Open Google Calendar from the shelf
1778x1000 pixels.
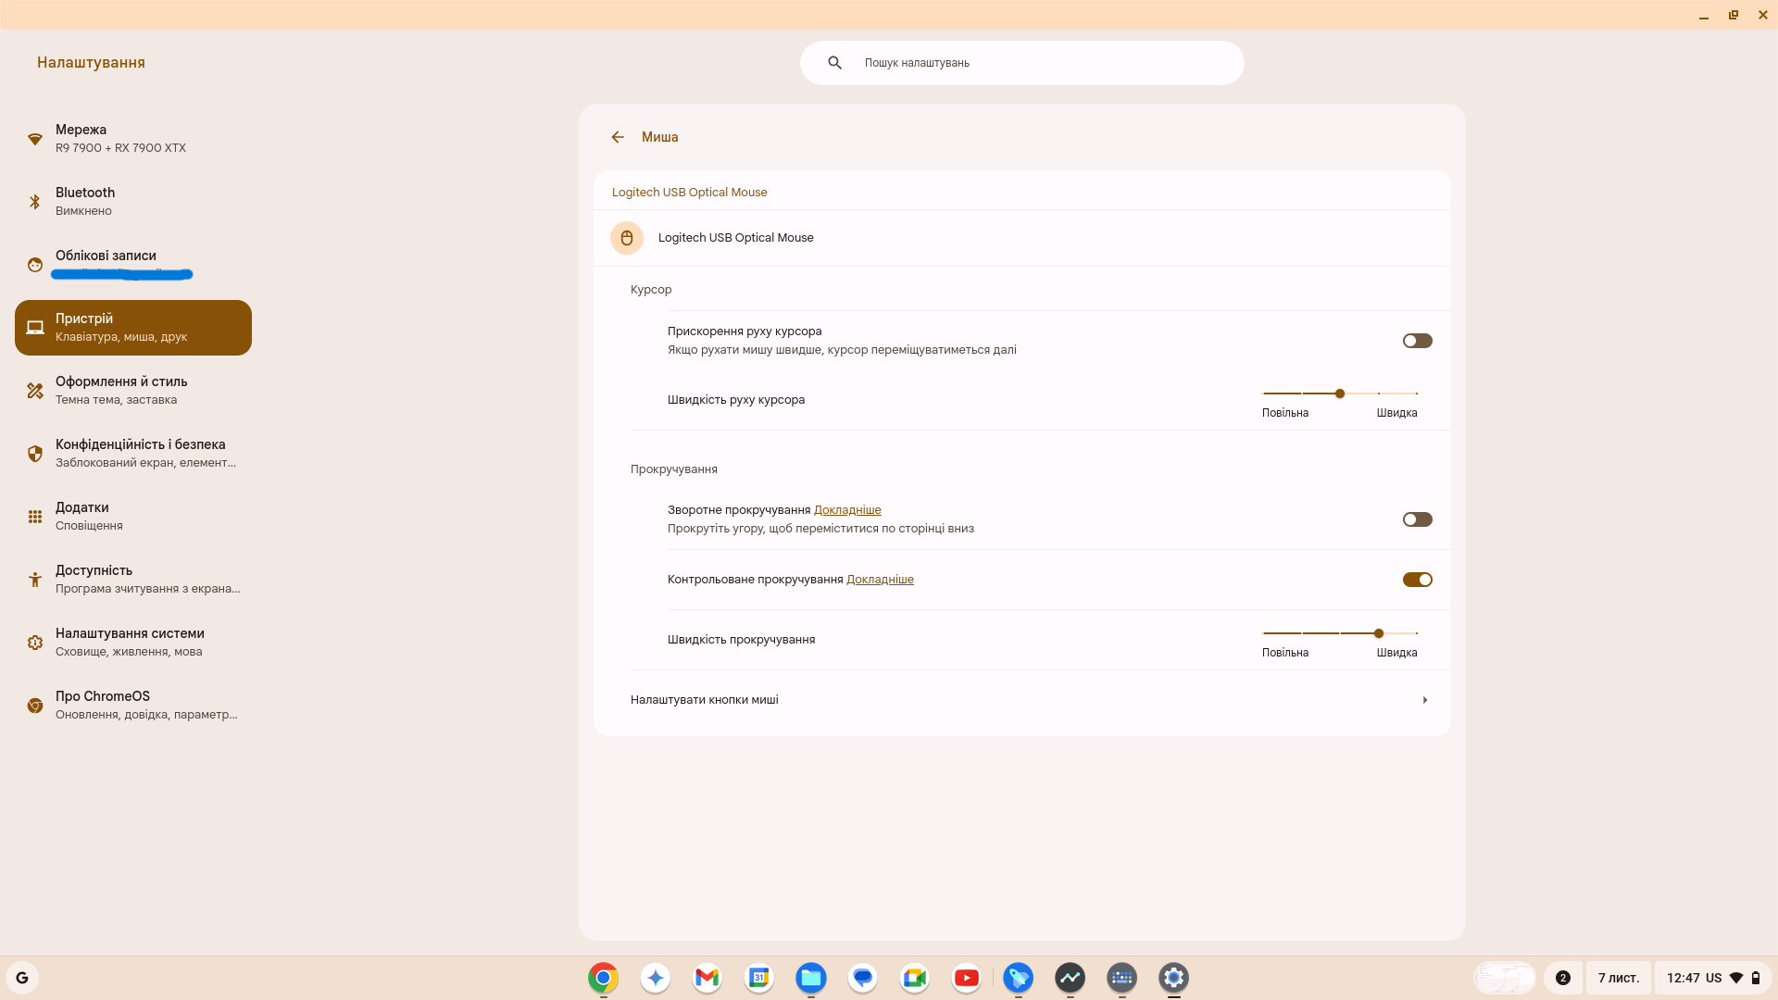click(758, 977)
